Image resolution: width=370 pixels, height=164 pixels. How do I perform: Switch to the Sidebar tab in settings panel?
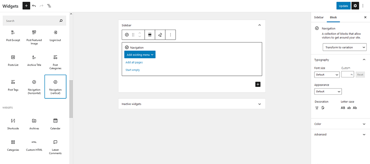[x=319, y=18]
